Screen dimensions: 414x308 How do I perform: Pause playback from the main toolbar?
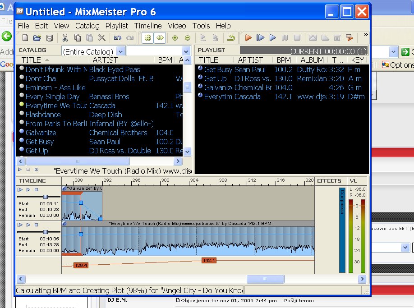pos(285,38)
